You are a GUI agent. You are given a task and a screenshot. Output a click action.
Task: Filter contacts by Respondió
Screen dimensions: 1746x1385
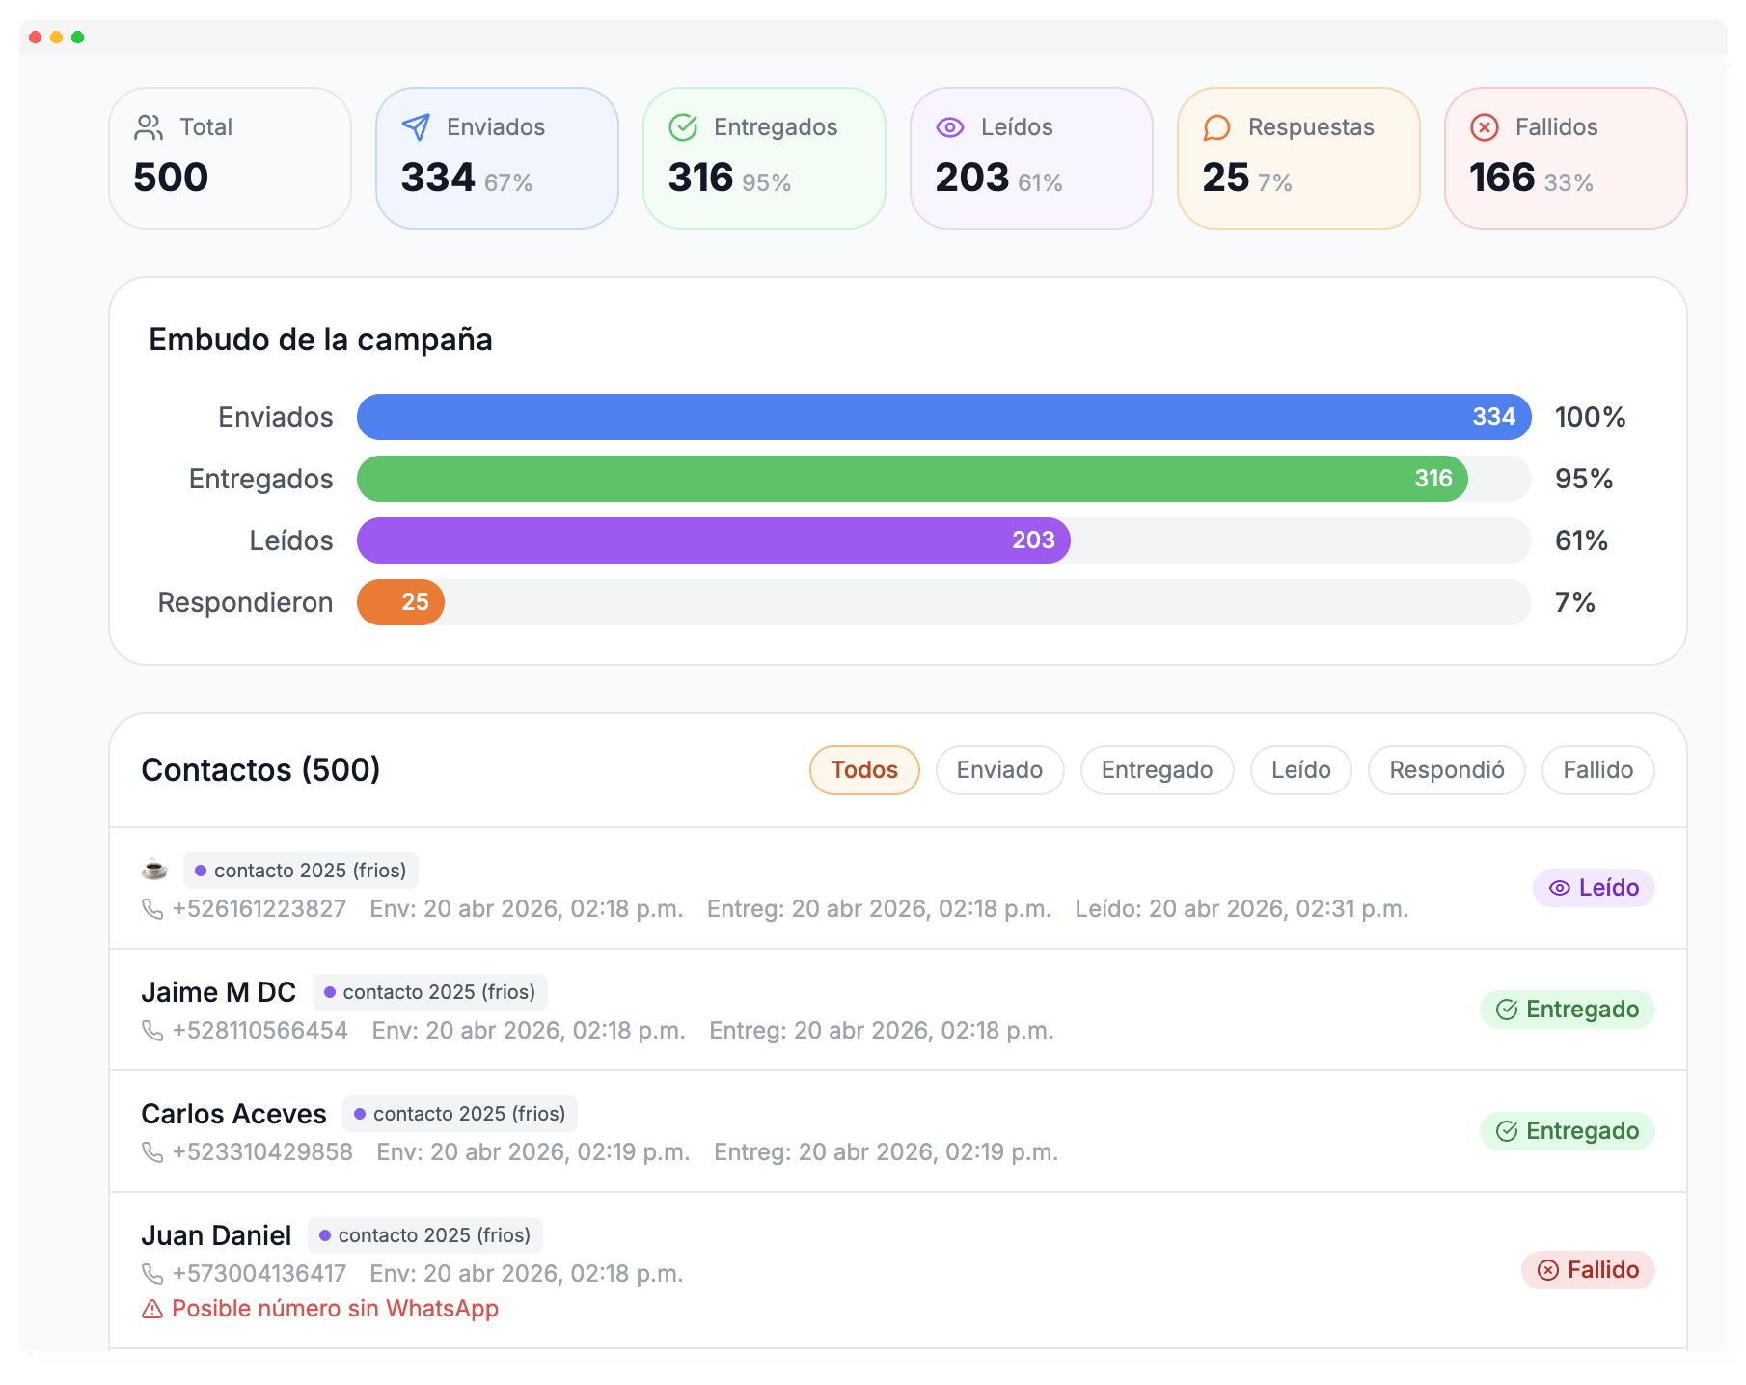click(1446, 770)
